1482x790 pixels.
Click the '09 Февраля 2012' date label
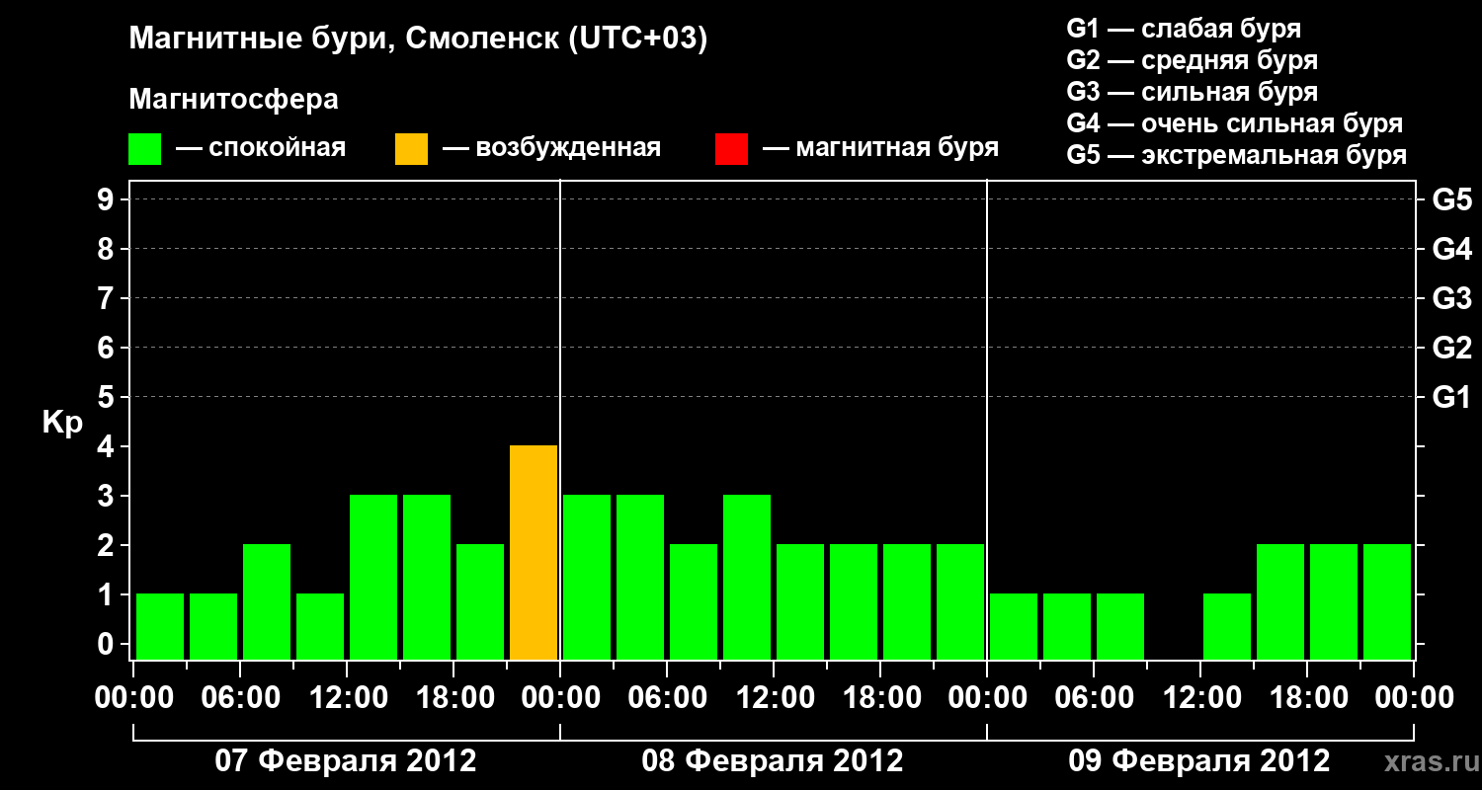click(x=1199, y=761)
